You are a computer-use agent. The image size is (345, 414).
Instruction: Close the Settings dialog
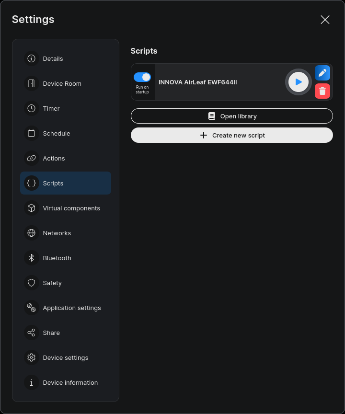(x=325, y=20)
